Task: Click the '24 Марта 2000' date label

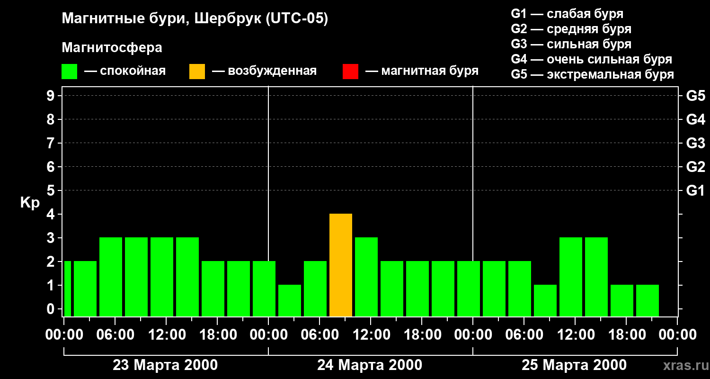Action: (x=370, y=365)
